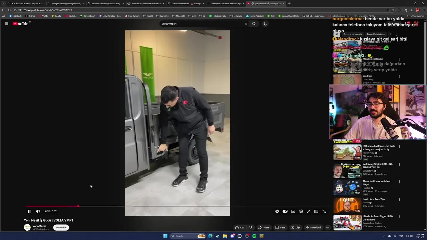Open File Explorer from the taskbar

tap(225, 236)
